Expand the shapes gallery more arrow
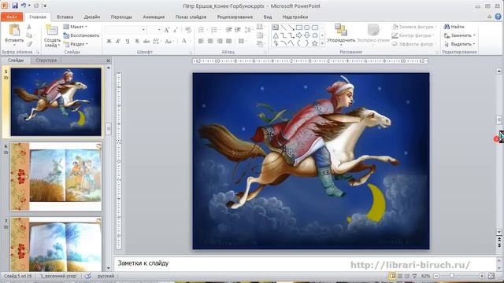Image resolution: width=504 pixels, height=283 pixels. click(x=322, y=43)
